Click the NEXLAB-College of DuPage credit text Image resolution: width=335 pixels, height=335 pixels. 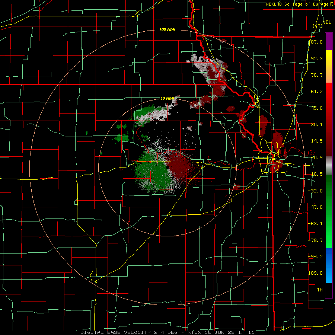[x=299, y=4]
